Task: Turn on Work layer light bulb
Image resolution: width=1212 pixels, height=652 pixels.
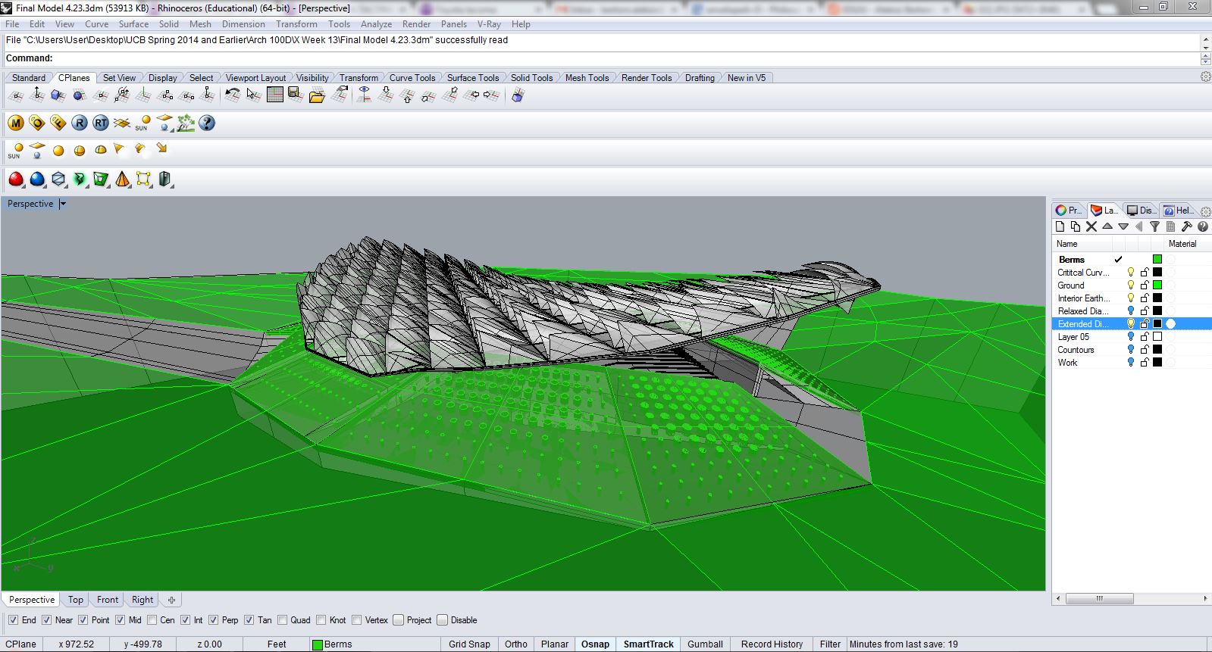Action: pyautogui.click(x=1131, y=363)
